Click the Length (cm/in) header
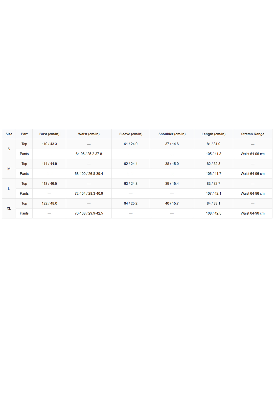The height and width of the screenshot is (413, 275). 214,134
